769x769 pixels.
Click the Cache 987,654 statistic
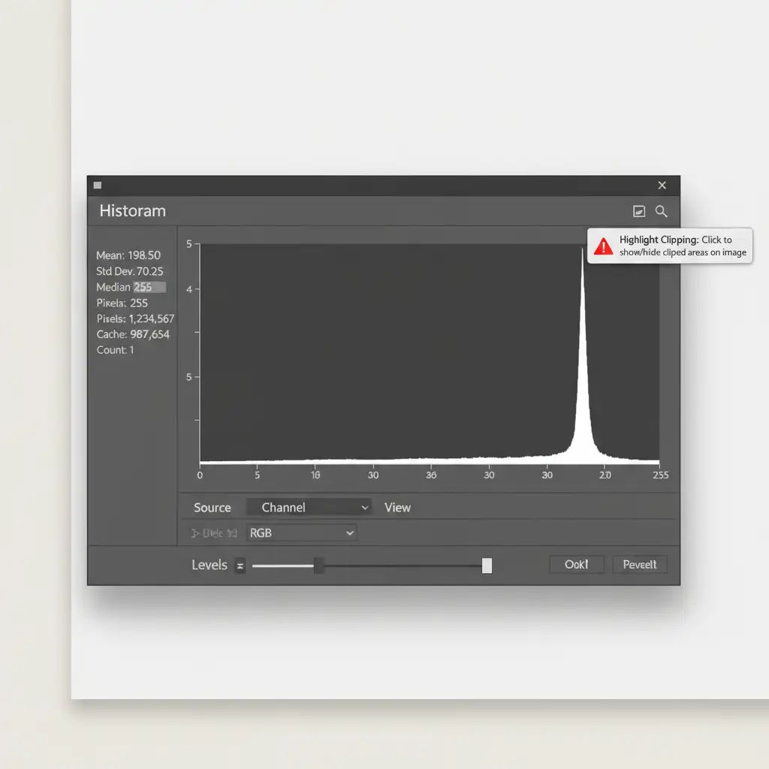click(x=133, y=334)
